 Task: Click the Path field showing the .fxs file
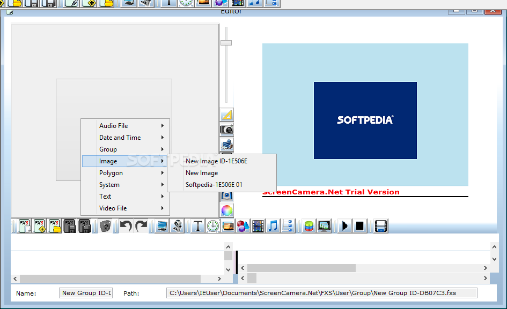tap(322, 293)
